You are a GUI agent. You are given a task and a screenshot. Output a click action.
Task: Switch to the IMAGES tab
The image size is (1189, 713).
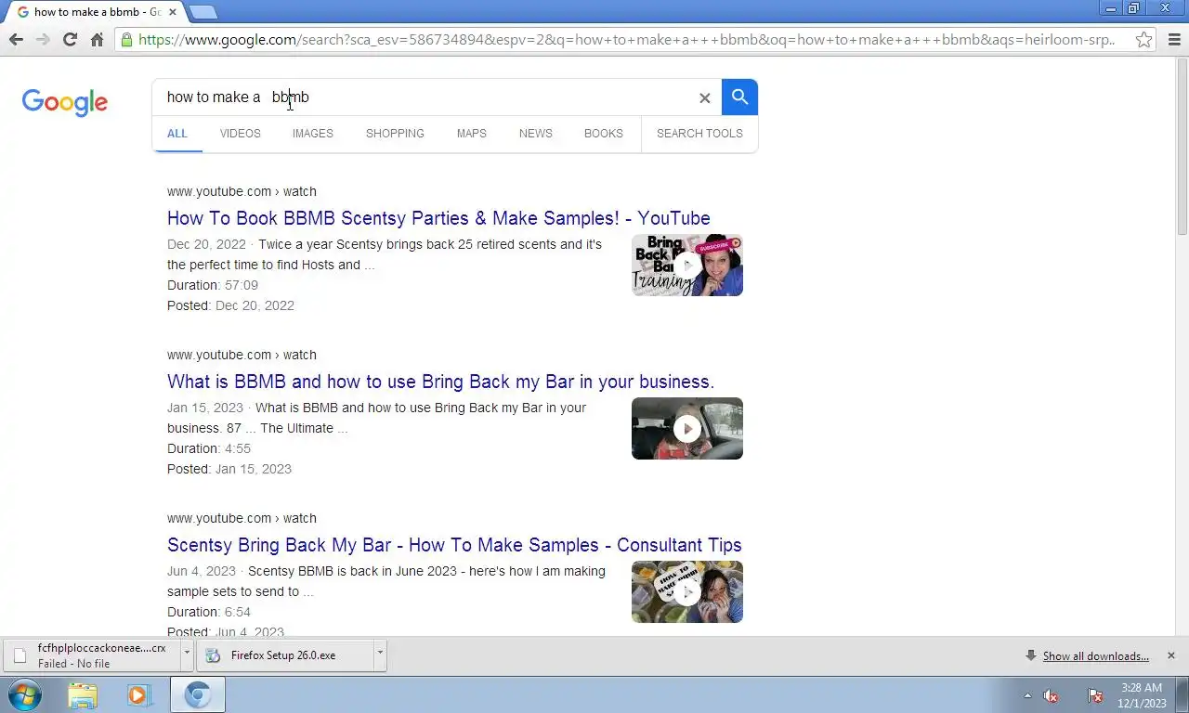(x=313, y=134)
